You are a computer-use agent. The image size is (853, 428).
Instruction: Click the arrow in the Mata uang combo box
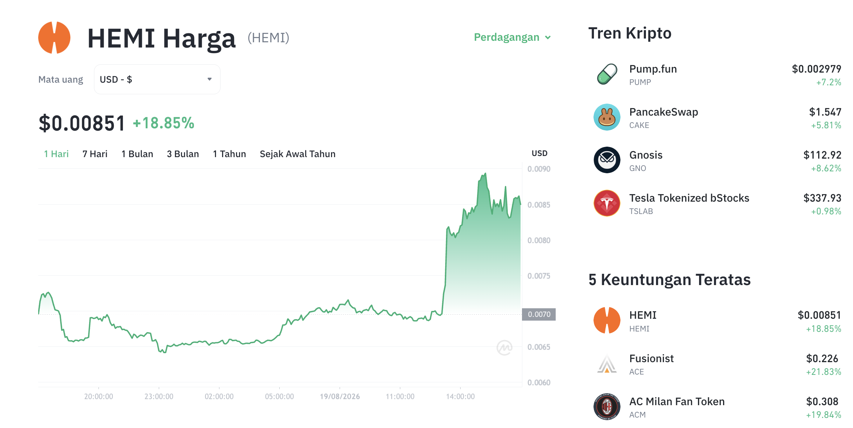pyautogui.click(x=210, y=79)
